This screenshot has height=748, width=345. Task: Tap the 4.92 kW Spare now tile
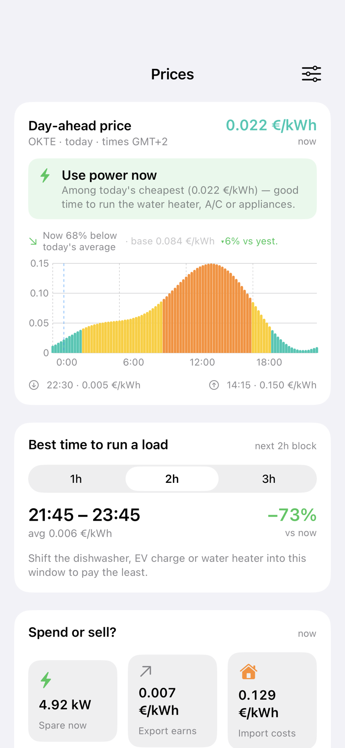point(73,701)
